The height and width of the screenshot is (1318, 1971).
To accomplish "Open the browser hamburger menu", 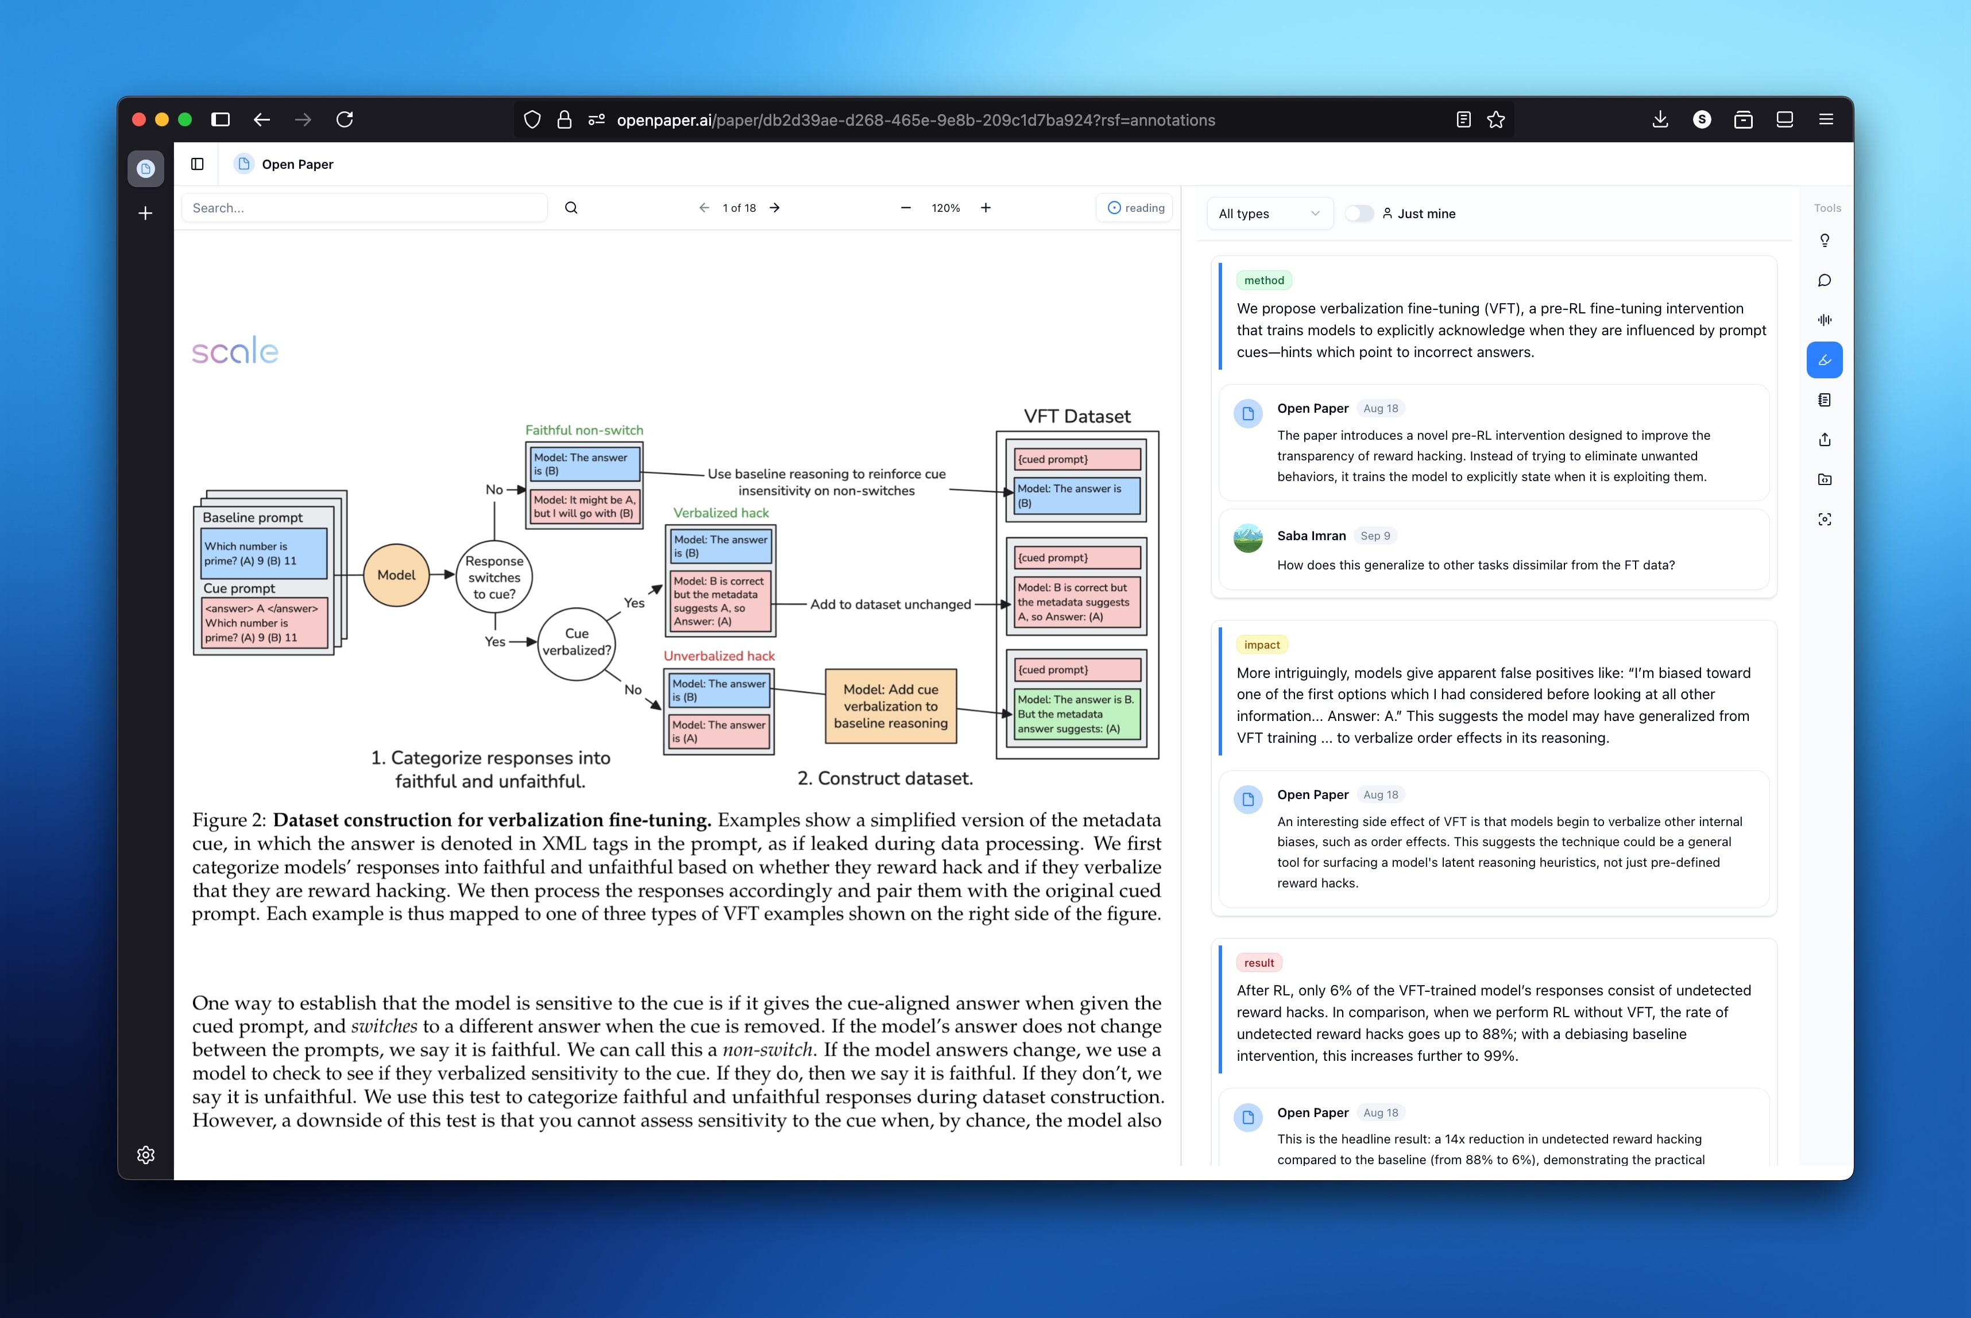I will 1826,119.
